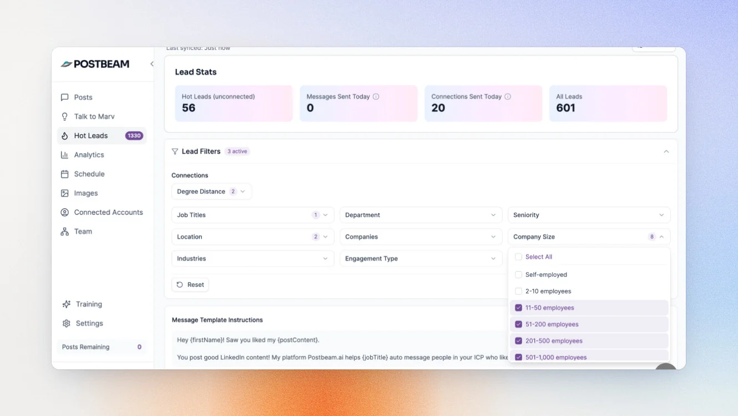This screenshot has height=416, width=738.
Task: Collapse the Lead Filters section chevron
Action: point(666,151)
